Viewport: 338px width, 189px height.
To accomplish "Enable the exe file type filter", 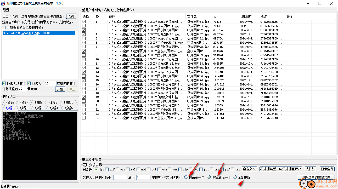I will tap(159, 169).
